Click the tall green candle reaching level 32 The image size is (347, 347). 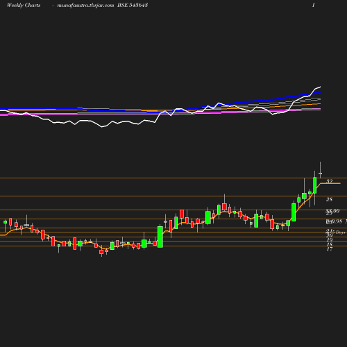pos(315,185)
